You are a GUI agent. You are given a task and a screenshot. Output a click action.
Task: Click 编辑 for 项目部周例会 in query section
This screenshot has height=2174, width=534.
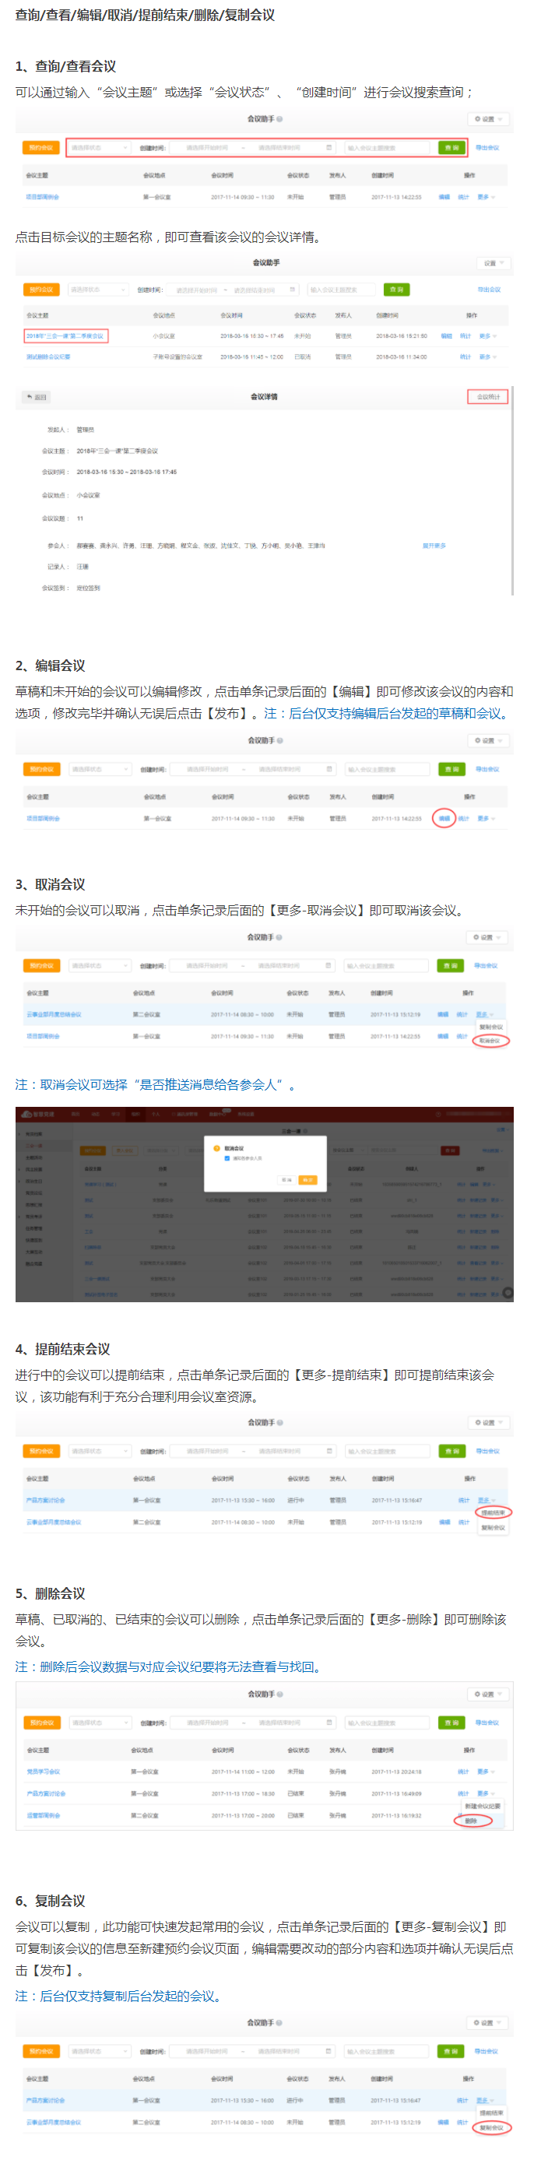444,197
